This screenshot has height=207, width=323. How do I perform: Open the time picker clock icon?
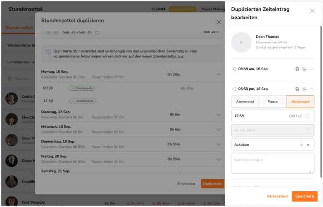click(307, 116)
